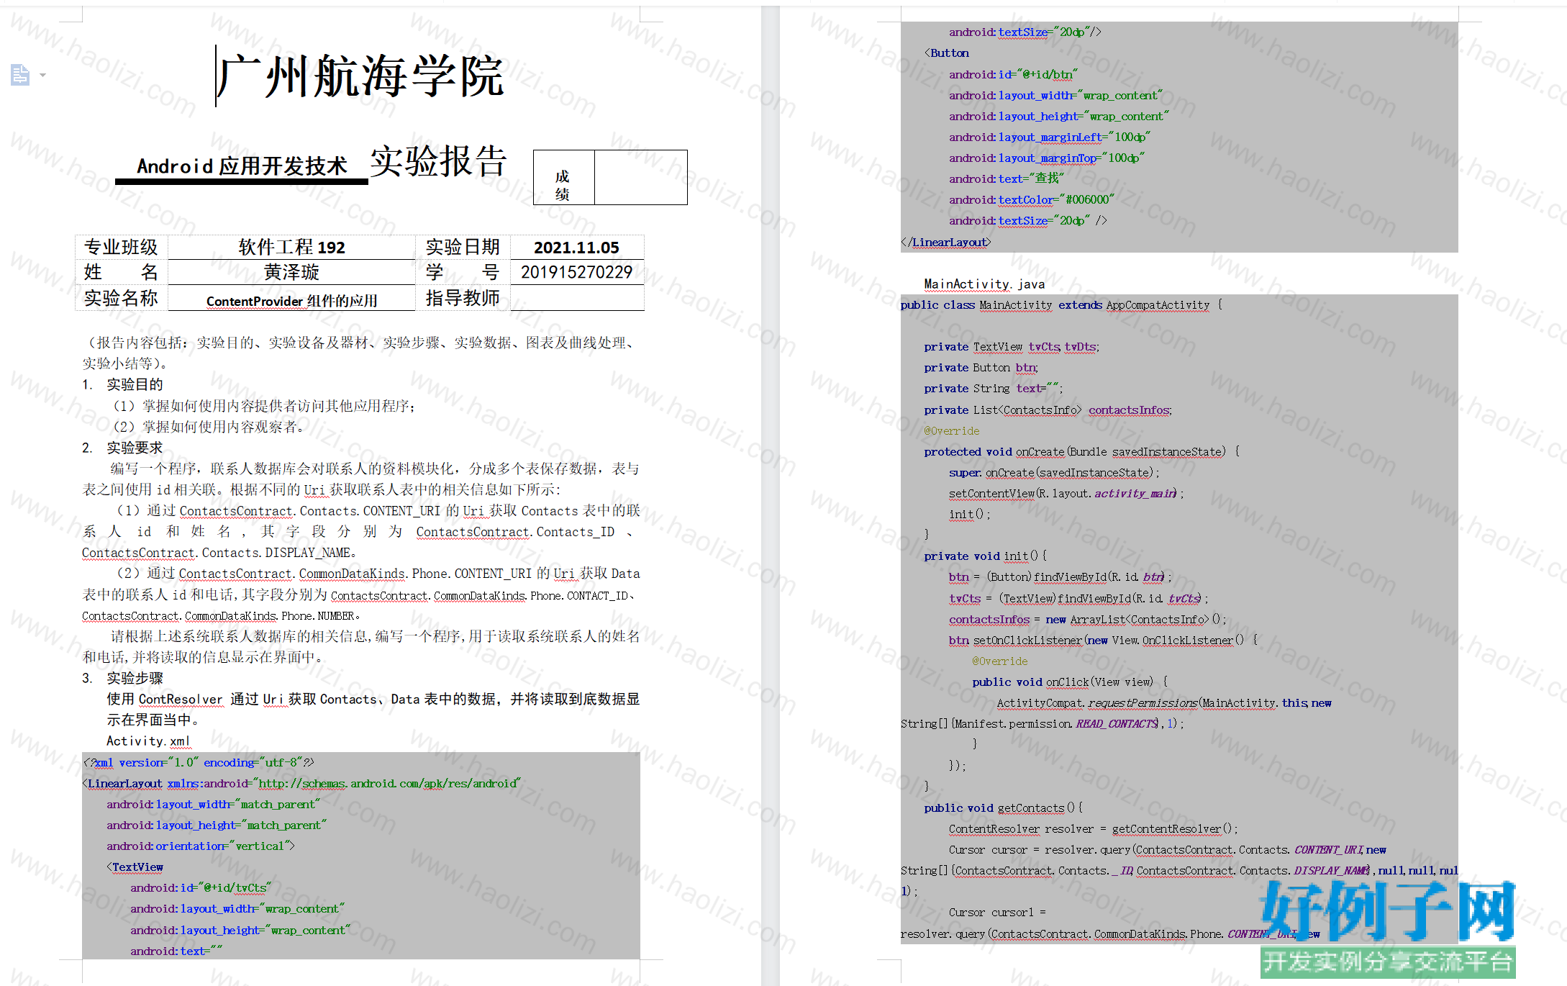Click the 实验目的 section heading
1567x986 pixels.
click(x=135, y=384)
